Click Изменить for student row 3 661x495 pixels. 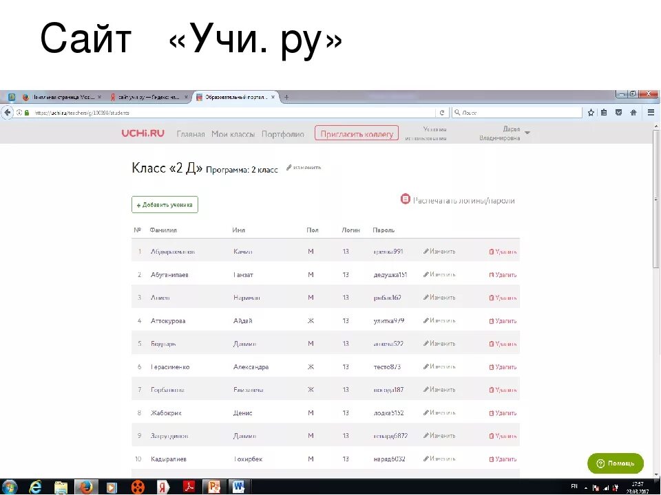tap(439, 297)
